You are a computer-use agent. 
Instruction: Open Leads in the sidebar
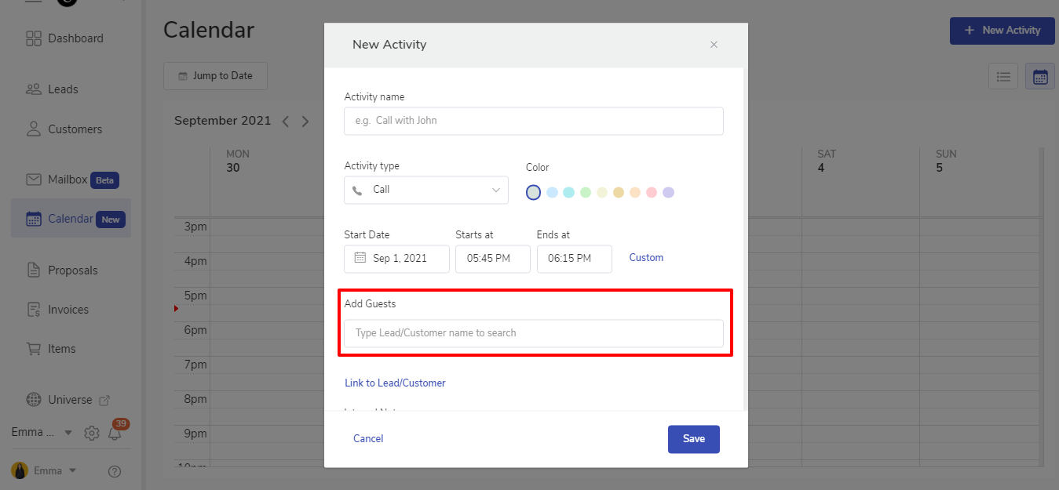point(63,89)
